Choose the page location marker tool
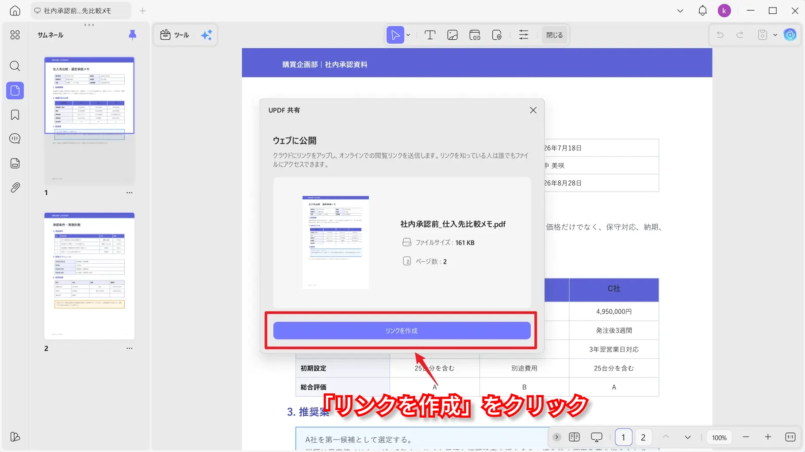805x452 pixels. click(x=497, y=35)
